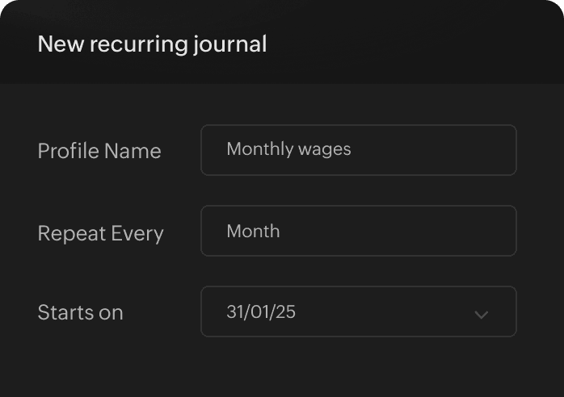Click the 31/01/25 date value
This screenshot has height=397, width=564.
(261, 311)
